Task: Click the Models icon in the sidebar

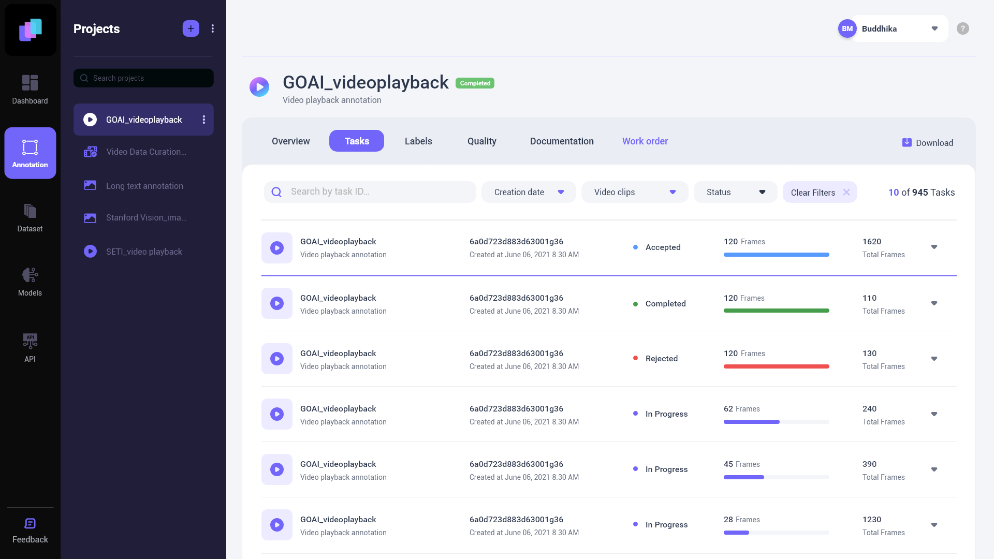Action: coord(30,281)
